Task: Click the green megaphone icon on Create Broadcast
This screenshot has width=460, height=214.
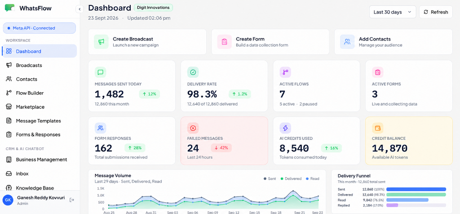Action: [101, 42]
